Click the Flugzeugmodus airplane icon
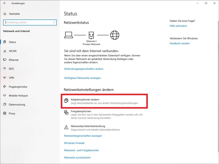Image resolution: width=219 pixels, height=164 pixels. coord(5,86)
